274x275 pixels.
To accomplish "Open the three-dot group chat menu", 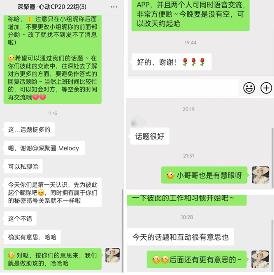I will [114, 7].
